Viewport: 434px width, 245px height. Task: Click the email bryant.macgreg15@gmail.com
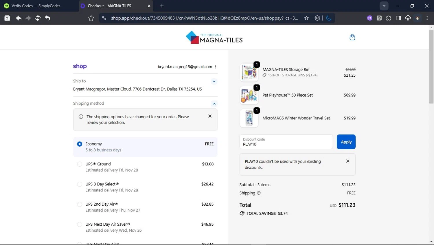[x=185, y=67]
